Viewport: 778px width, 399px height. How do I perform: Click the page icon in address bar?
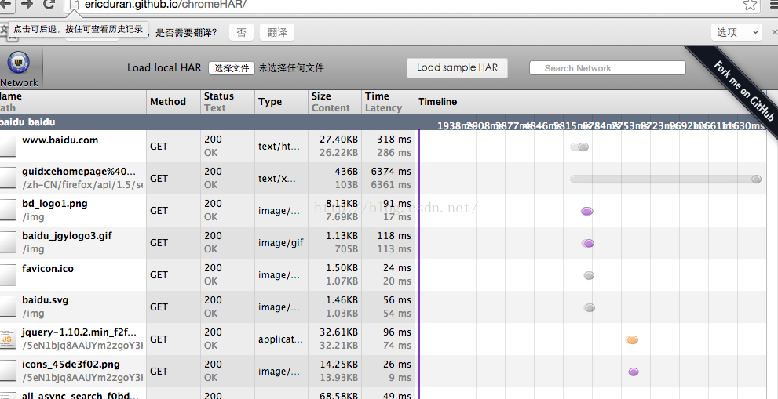point(74,5)
